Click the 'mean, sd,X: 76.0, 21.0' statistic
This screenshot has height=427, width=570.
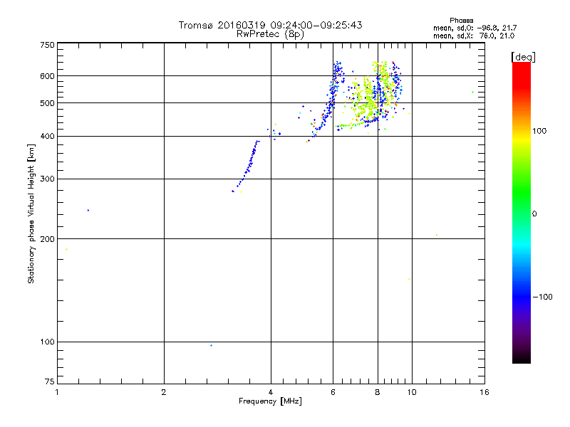click(x=474, y=36)
